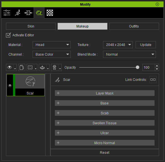Open the Motion running-figure tab icon
Viewport: 165px width, 162px height.
click(18, 13)
